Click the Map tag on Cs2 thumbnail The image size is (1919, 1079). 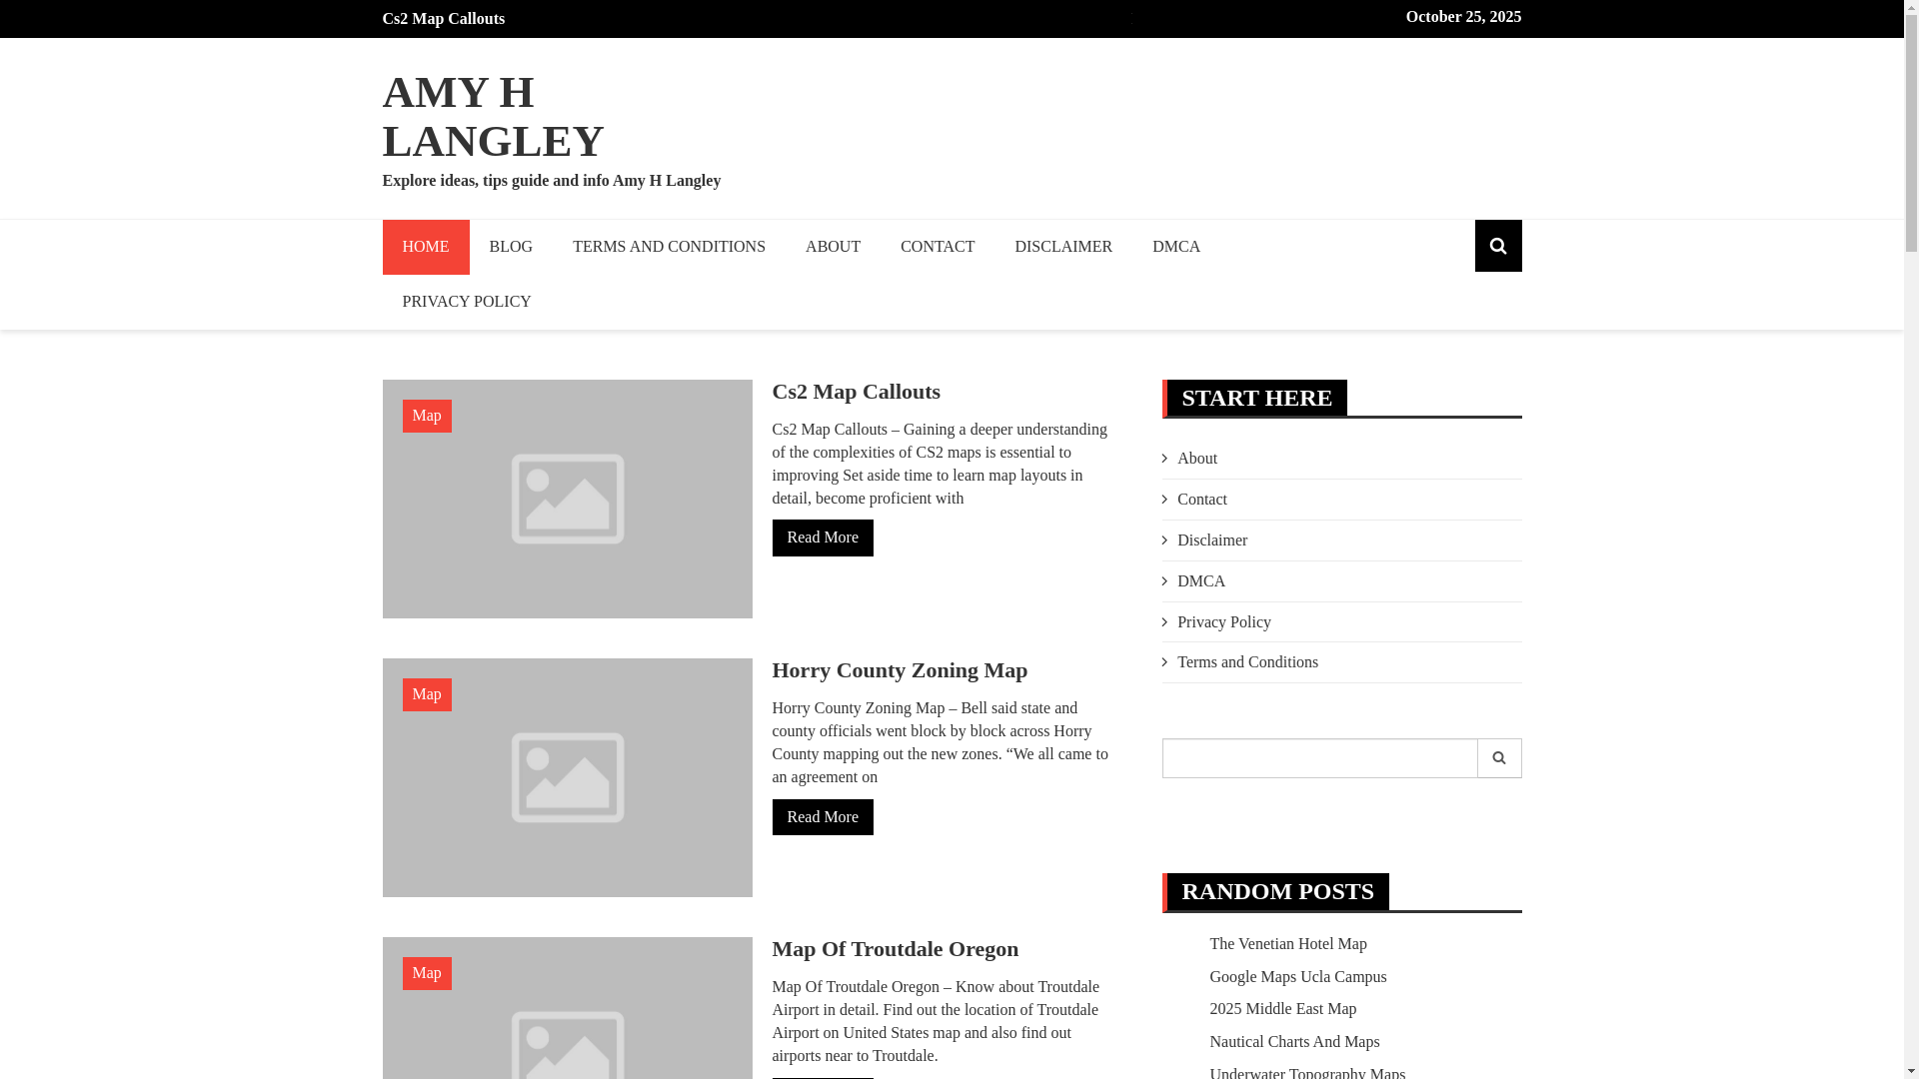[x=427, y=416]
